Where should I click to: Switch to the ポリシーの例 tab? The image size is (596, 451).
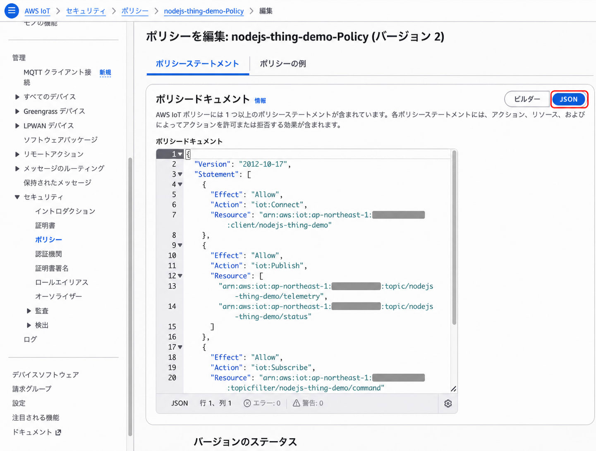283,64
